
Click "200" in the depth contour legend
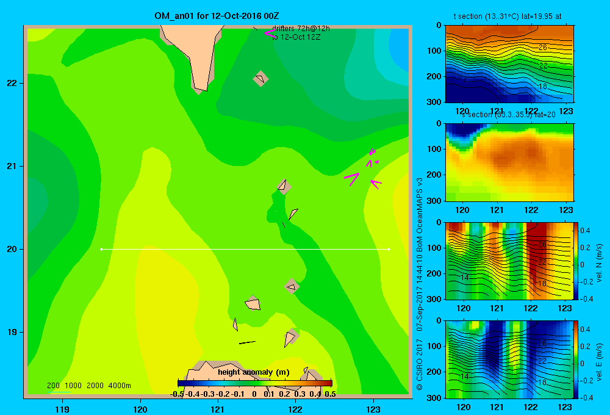pos(53,386)
